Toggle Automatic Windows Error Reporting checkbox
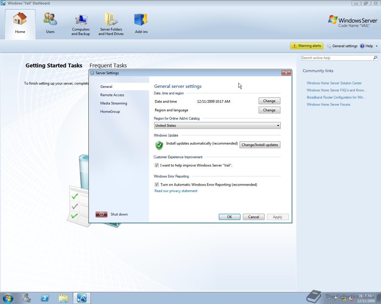This screenshot has height=304, width=381. click(x=157, y=185)
